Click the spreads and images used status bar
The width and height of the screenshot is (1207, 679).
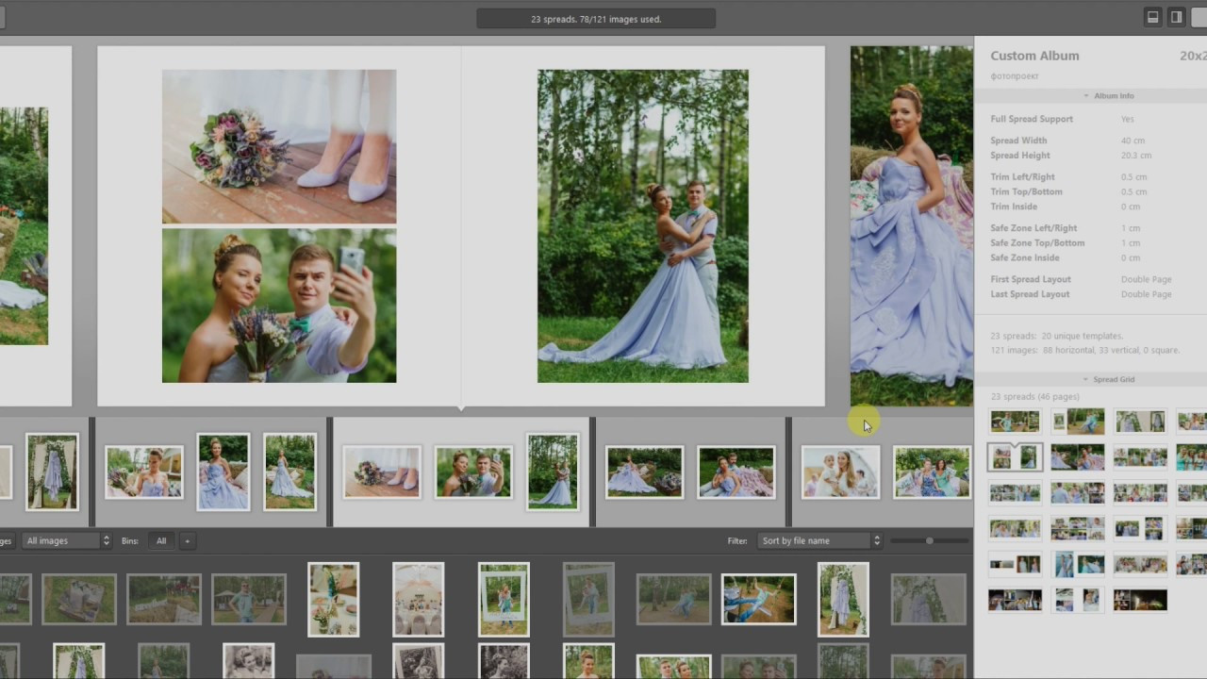coord(596,19)
